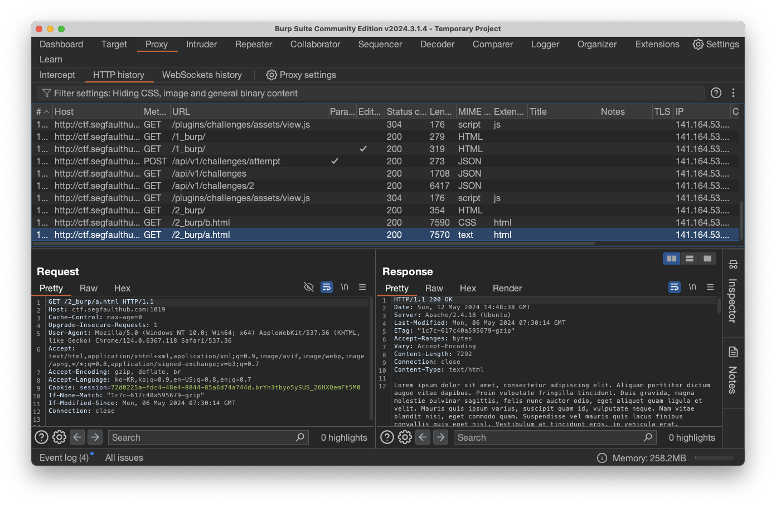Switch to the Intruder tab
The width and height of the screenshot is (776, 507).
pyautogui.click(x=201, y=44)
